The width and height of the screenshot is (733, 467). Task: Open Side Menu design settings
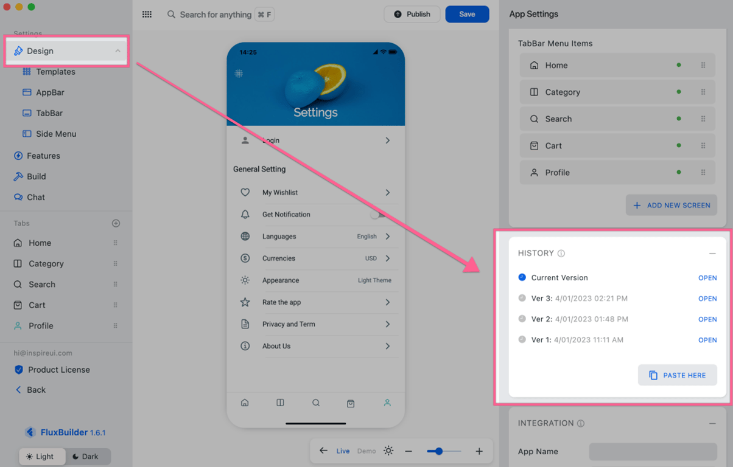55,134
